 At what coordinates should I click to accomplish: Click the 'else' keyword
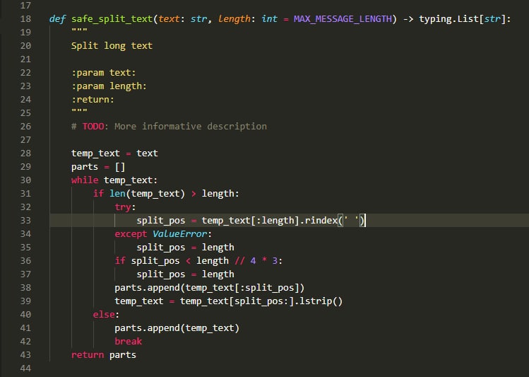point(104,315)
